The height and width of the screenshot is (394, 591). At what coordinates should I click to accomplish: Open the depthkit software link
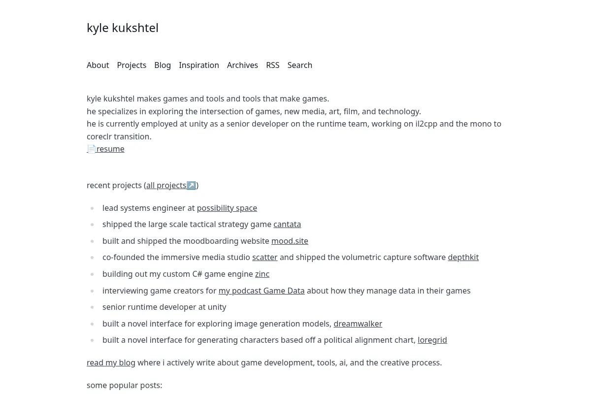pos(463,257)
